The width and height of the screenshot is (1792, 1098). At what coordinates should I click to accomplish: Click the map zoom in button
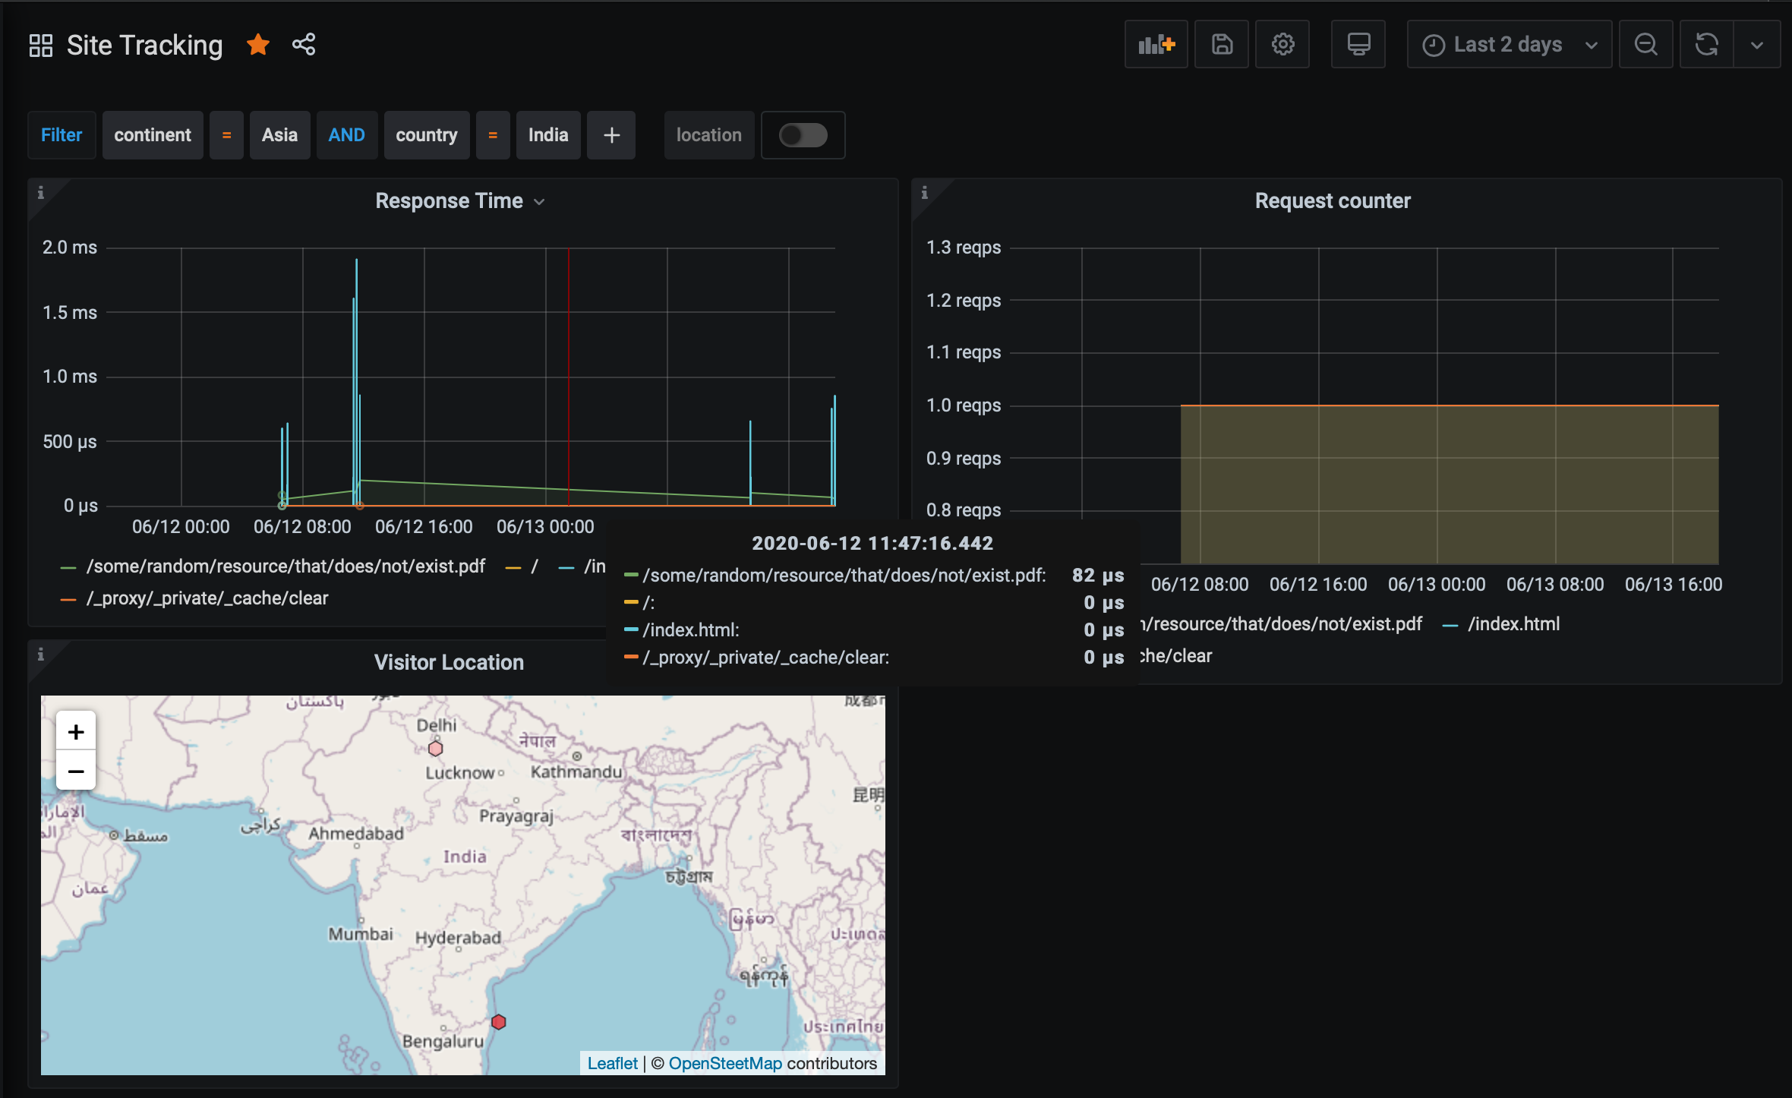point(76,732)
